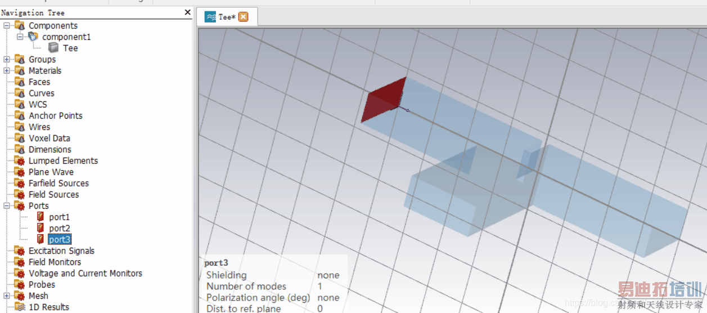
Task: Select the Components label
Action: [x=53, y=25]
